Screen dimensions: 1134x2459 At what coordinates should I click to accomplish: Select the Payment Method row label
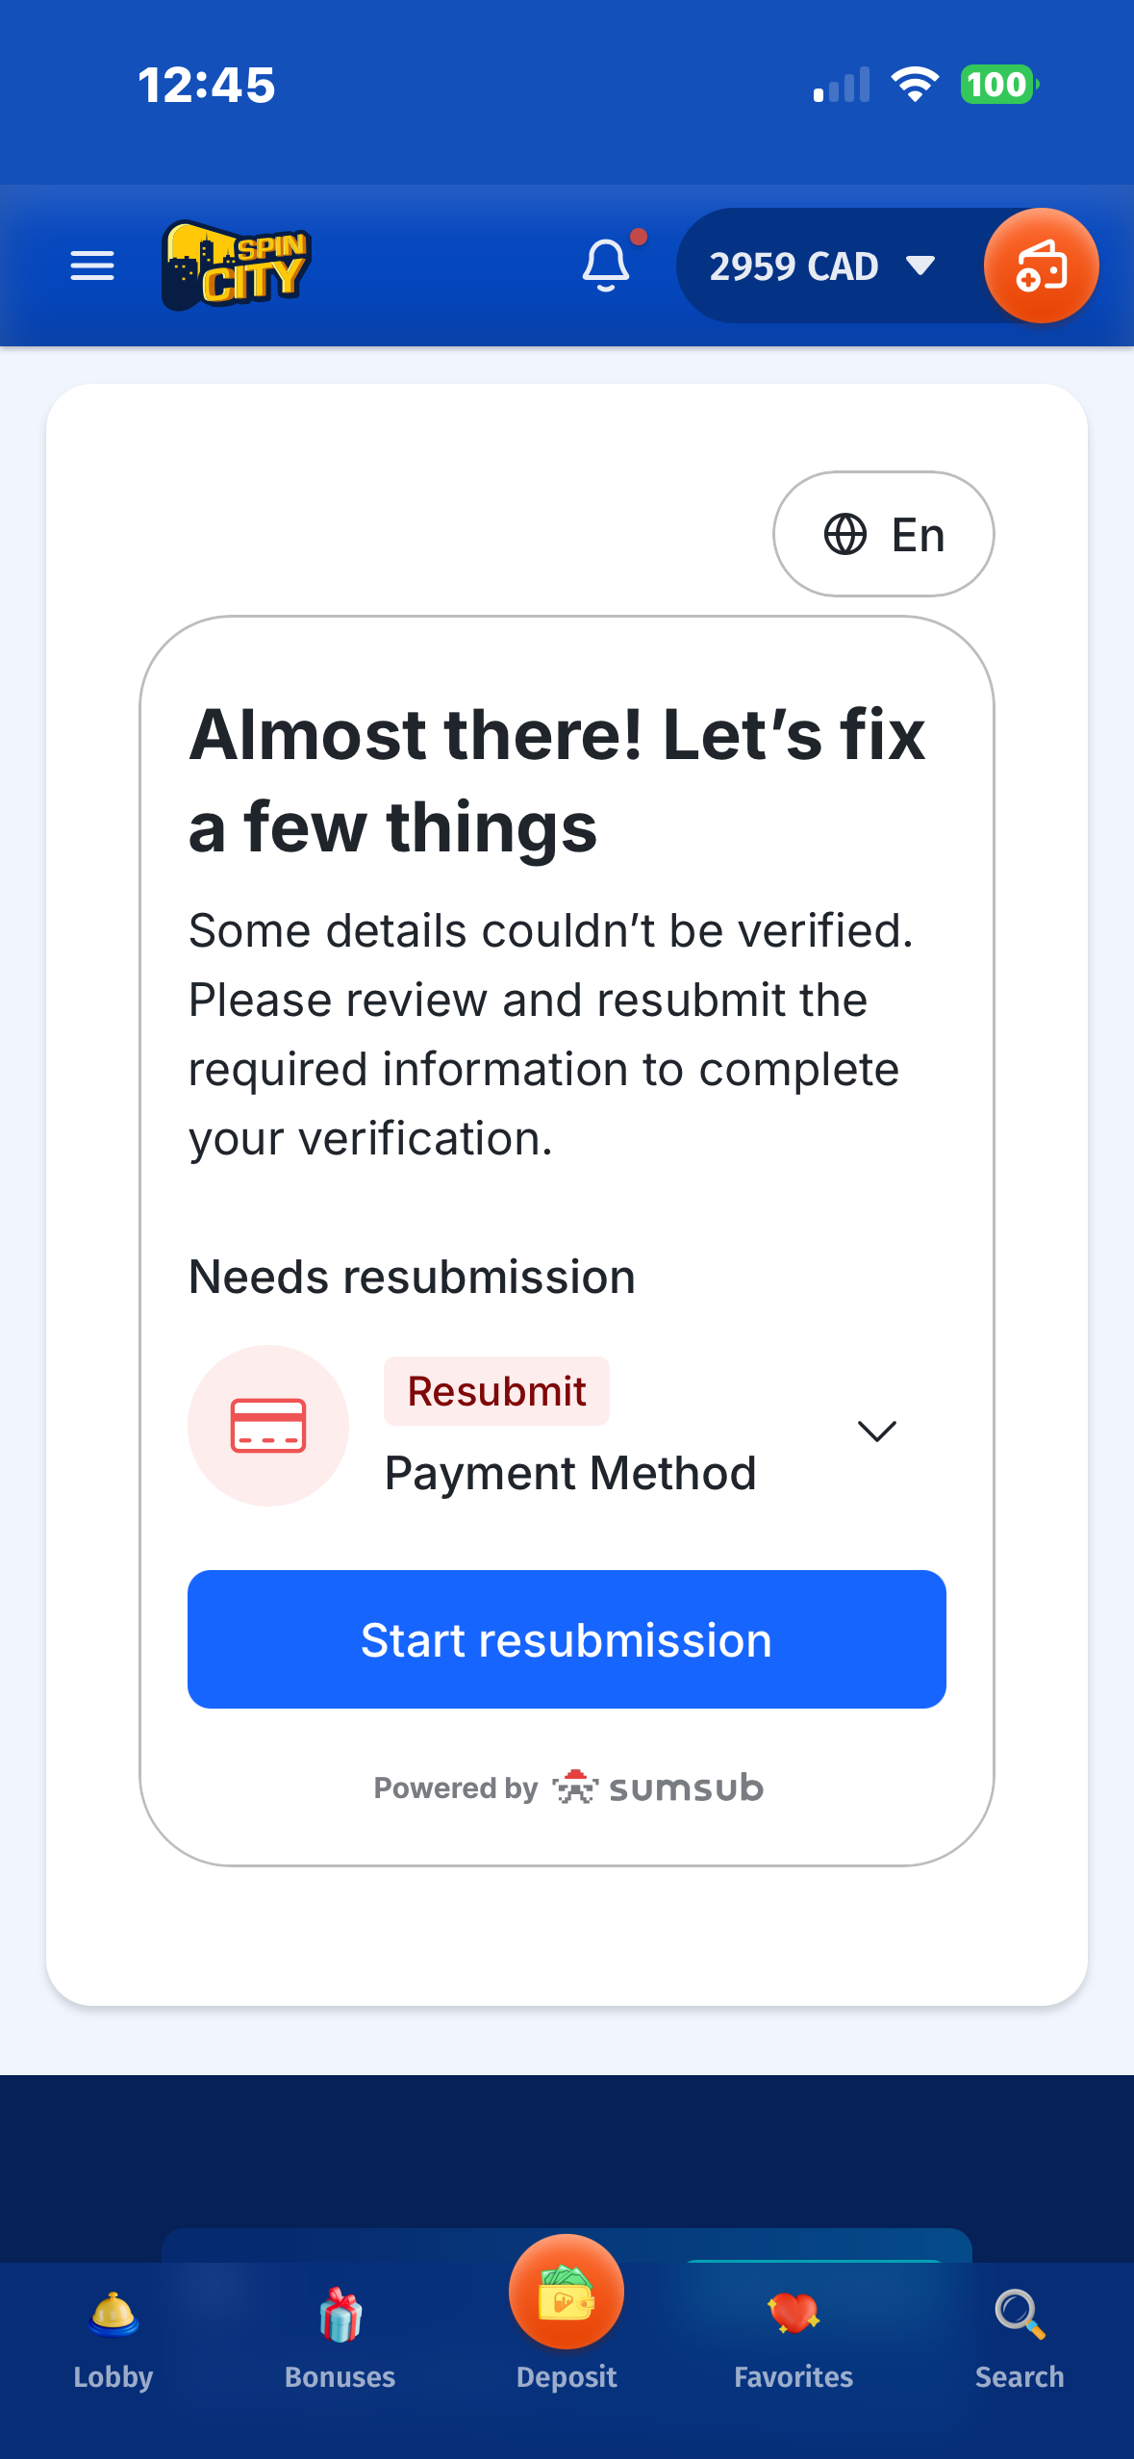click(570, 1473)
